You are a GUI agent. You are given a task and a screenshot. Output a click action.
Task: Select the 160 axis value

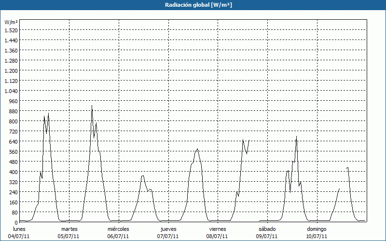pyautogui.click(x=14, y=202)
